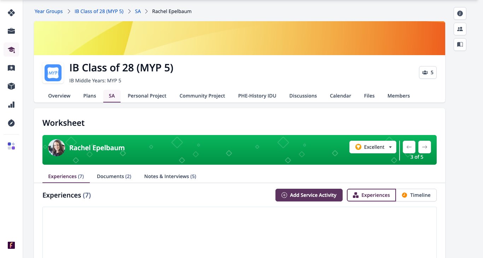The image size is (483, 258).
Task: Open the Excellent status dropdown
Action: pos(373,147)
